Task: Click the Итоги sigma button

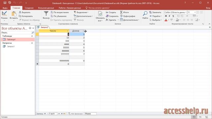Action: [x=124, y=12]
